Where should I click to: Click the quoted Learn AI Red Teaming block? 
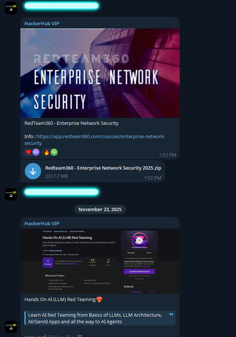point(95,318)
